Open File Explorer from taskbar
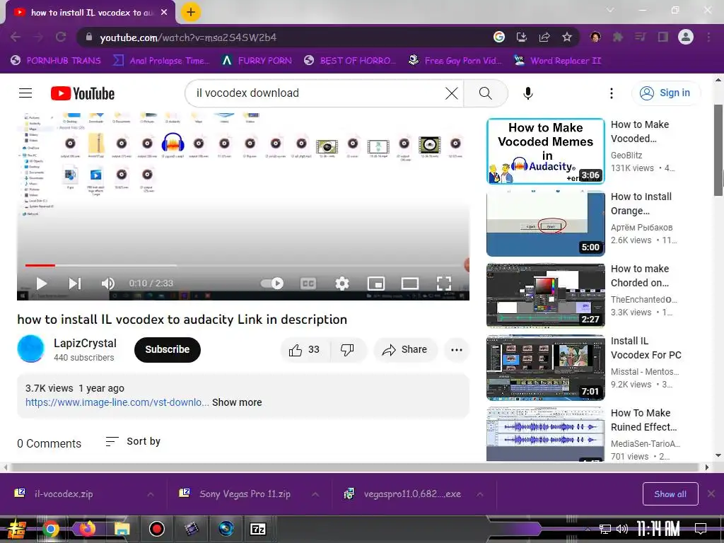 (x=122, y=528)
